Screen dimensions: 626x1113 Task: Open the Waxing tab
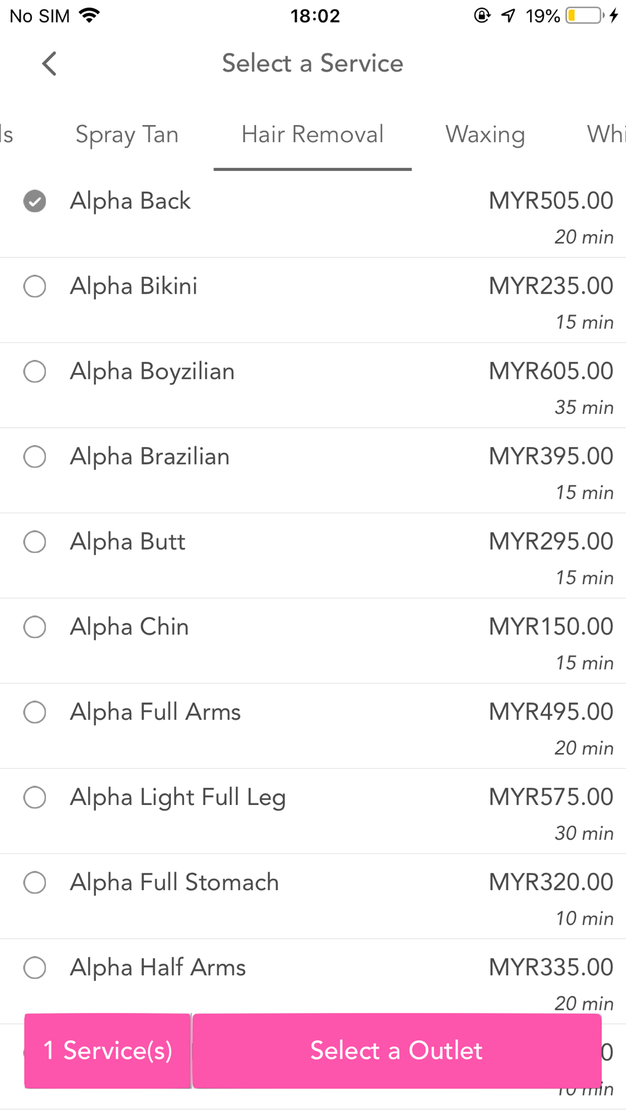tap(485, 135)
